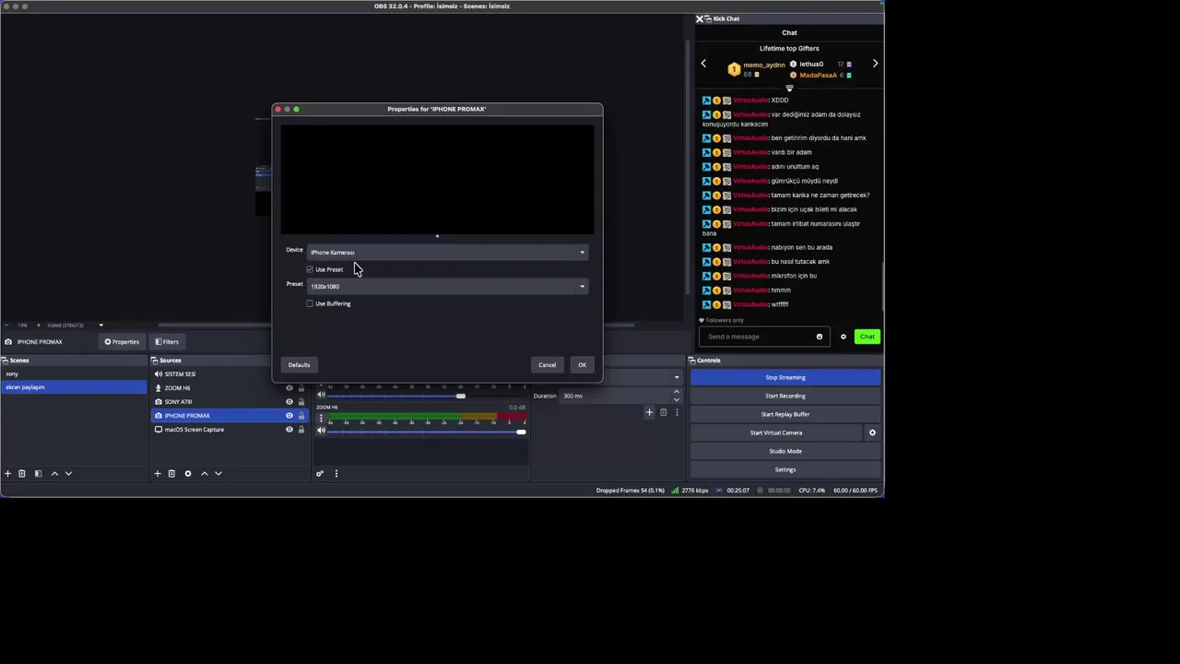Open preview scaling dropdown arrow
The height and width of the screenshot is (664, 1180).
[x=100, y=325]
